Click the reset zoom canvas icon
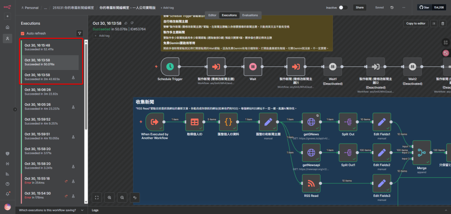The width and height of the screenshot is (451, 214). coord(135,198)
